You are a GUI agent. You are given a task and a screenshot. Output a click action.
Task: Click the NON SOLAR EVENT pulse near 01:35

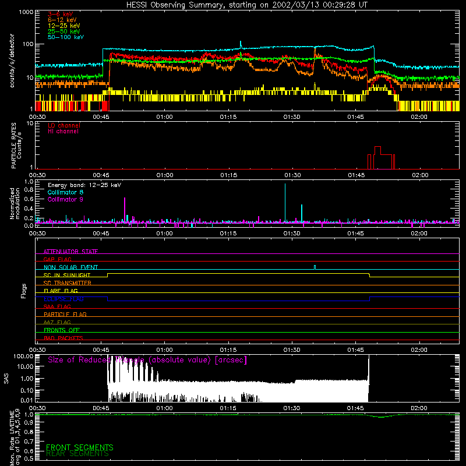point(315,267)
